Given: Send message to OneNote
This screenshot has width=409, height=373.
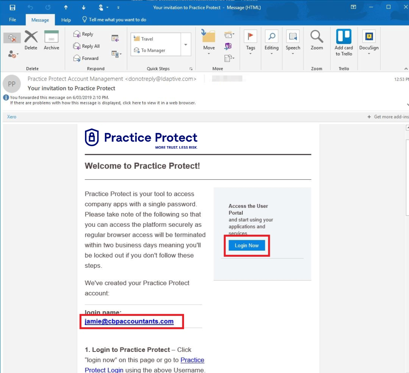Looking at the screenshot, I should tap(228, 46).
